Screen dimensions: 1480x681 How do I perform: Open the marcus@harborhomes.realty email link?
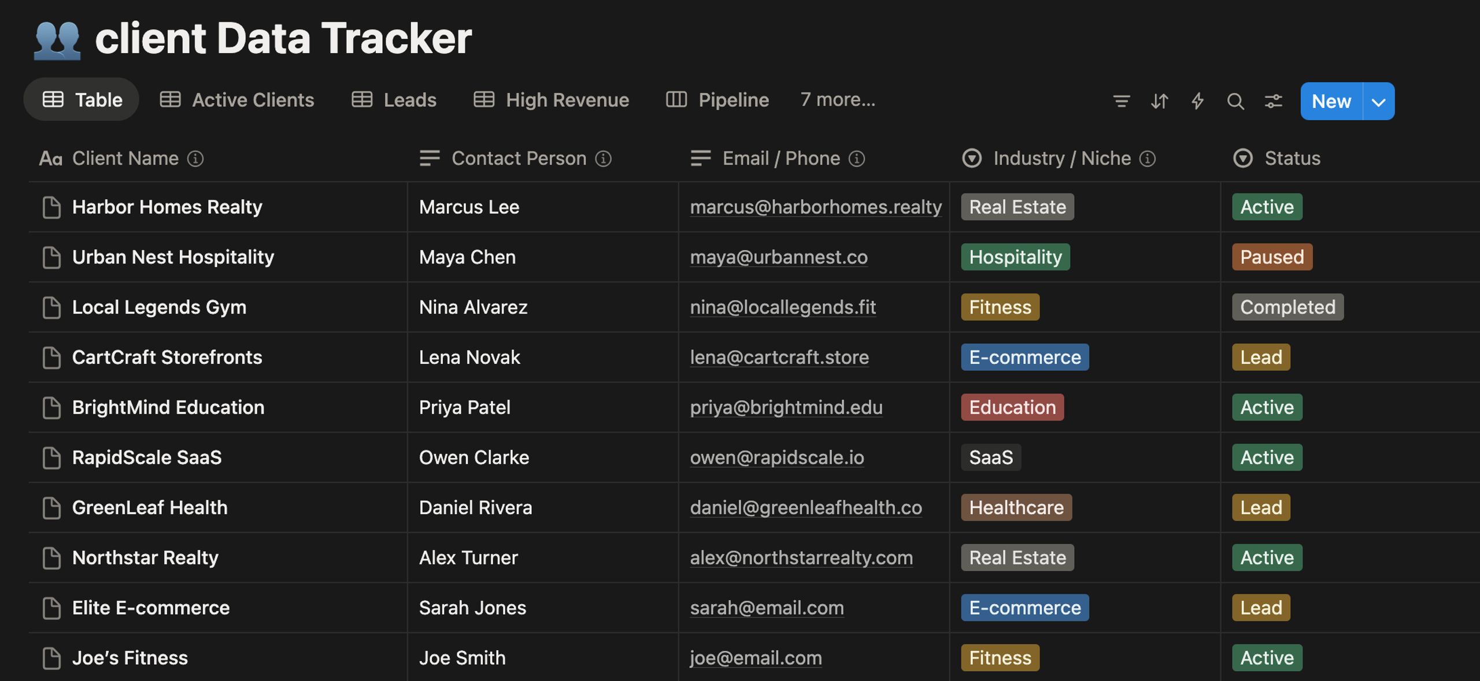[x=816, y=207]
